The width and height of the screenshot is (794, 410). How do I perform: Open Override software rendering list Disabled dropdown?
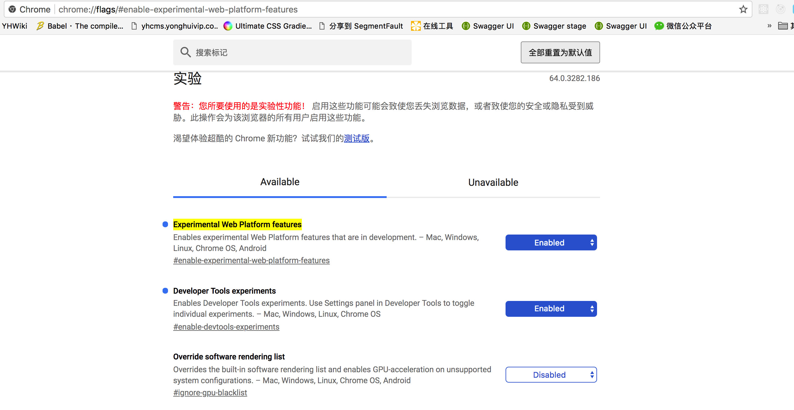(551, 375)
